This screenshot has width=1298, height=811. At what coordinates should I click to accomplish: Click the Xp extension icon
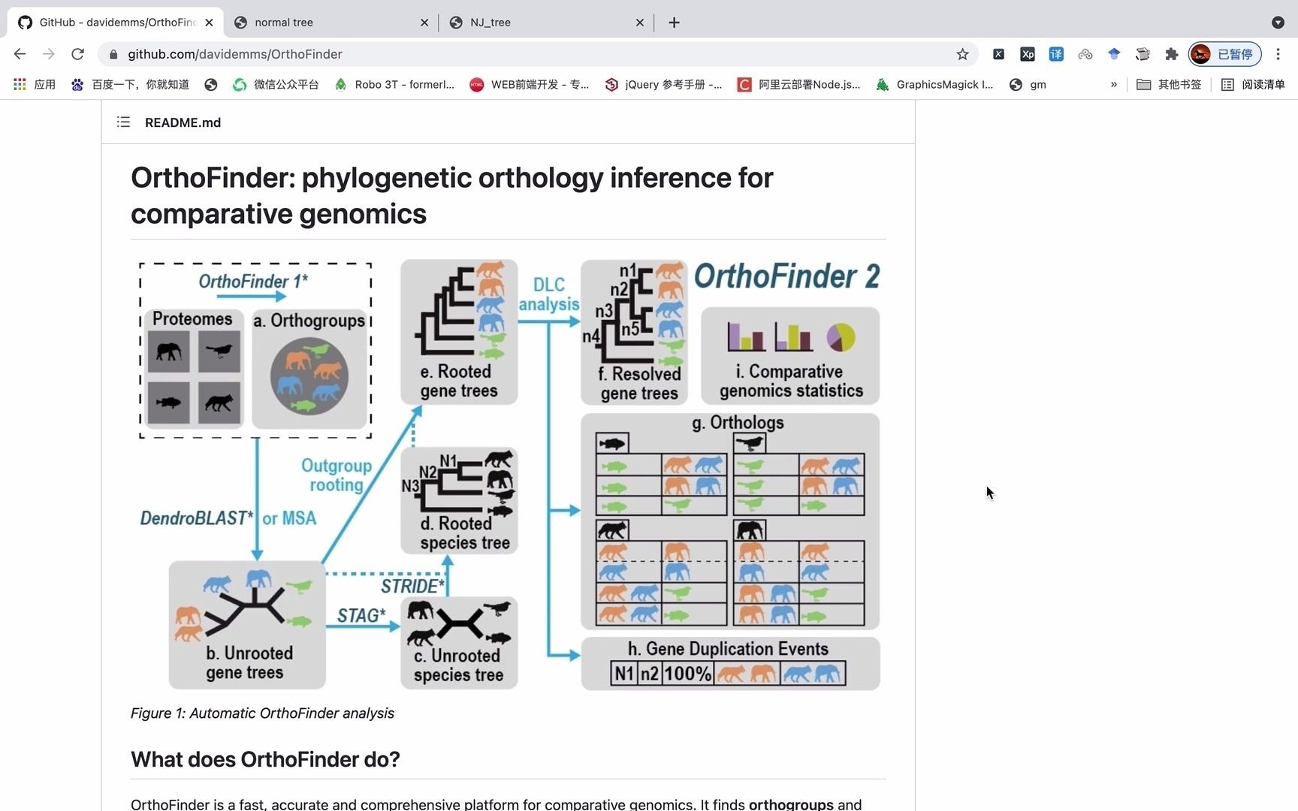tap(1028, 54)
